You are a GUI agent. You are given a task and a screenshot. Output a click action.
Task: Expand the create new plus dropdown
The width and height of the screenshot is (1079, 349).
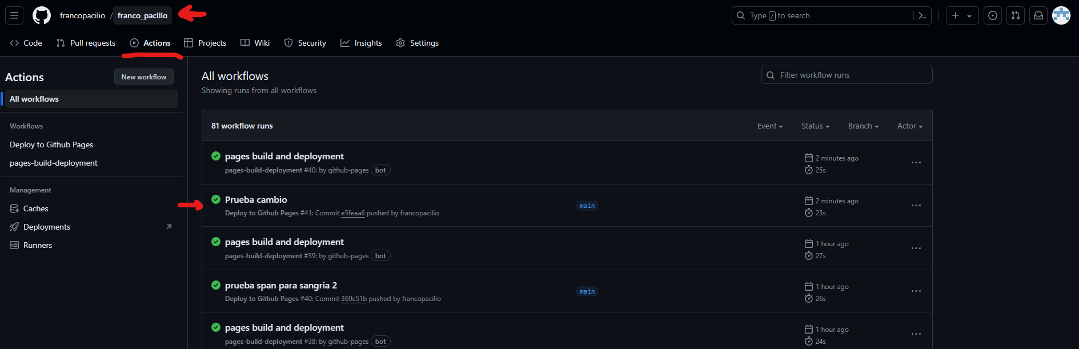(x=962, y=15)
